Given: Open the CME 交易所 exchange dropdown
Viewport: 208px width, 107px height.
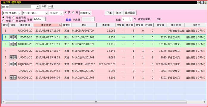Looking at the screenshot, I should (x=20, y=13).
